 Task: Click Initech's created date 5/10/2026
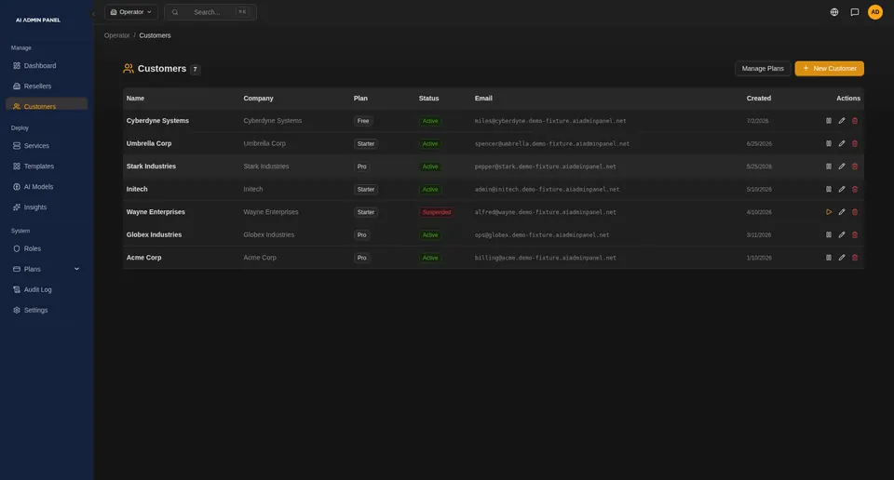coord(759,190)
